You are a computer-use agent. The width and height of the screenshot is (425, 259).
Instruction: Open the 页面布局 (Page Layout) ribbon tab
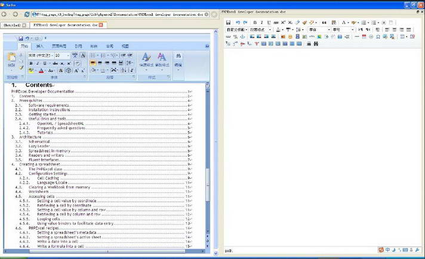pyautogui.click(x=59, y=46)
